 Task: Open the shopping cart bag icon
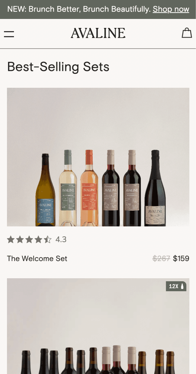click(187, 33)
